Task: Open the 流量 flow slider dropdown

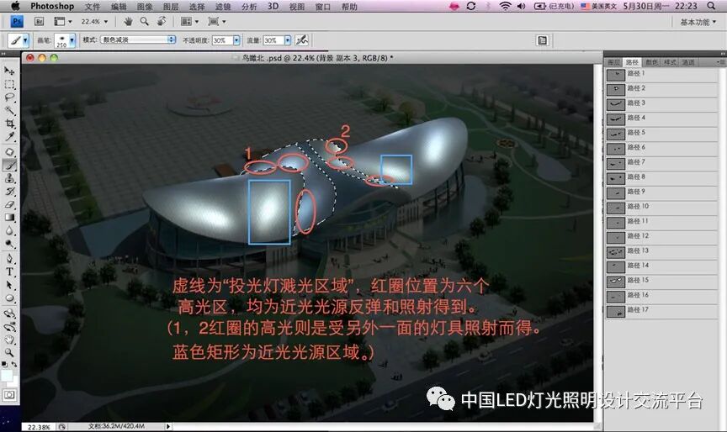Action: click(288, 40)
